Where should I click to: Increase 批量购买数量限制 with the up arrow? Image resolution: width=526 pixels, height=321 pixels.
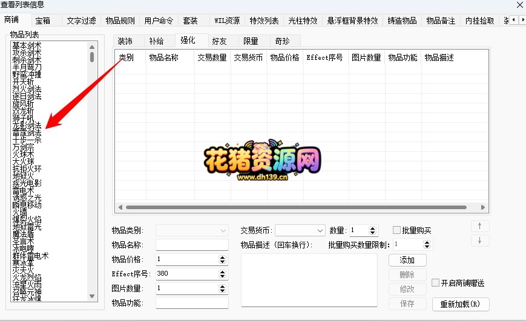coord(427,242)
